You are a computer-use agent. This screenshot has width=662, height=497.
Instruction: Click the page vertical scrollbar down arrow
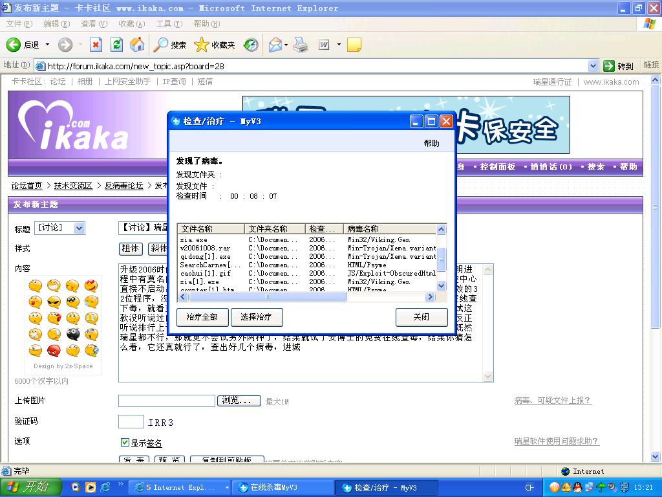click(656, 456)
